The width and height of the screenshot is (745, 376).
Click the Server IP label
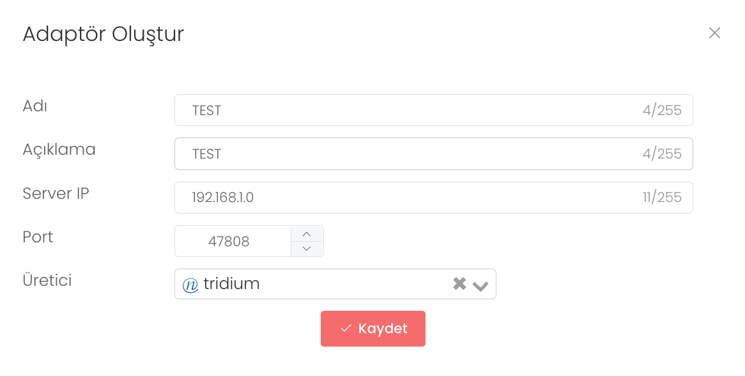point(56,193)
